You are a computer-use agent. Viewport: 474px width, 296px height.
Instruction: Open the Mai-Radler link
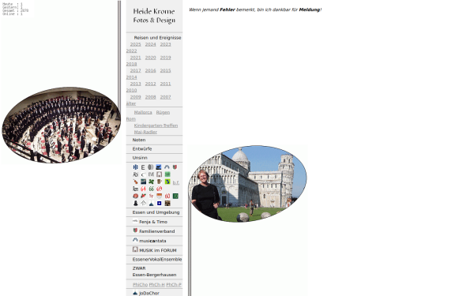[145, 133]
